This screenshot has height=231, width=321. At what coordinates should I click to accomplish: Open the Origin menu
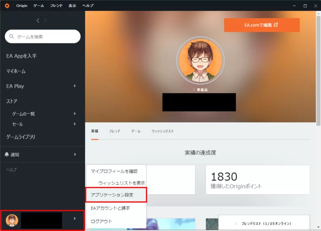[22, 6]
